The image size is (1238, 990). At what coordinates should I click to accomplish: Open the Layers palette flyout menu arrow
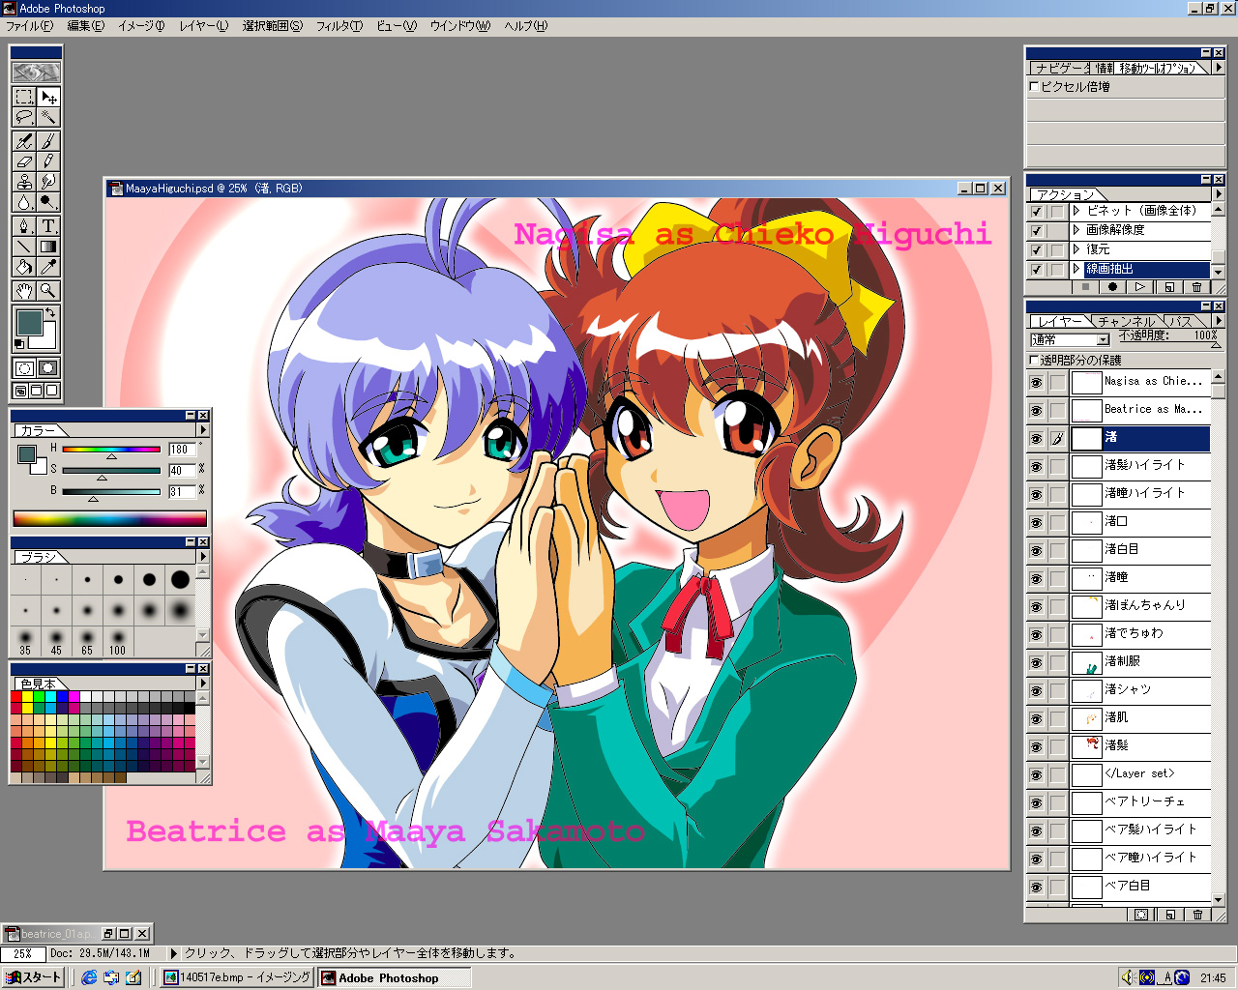[1219, 320]
